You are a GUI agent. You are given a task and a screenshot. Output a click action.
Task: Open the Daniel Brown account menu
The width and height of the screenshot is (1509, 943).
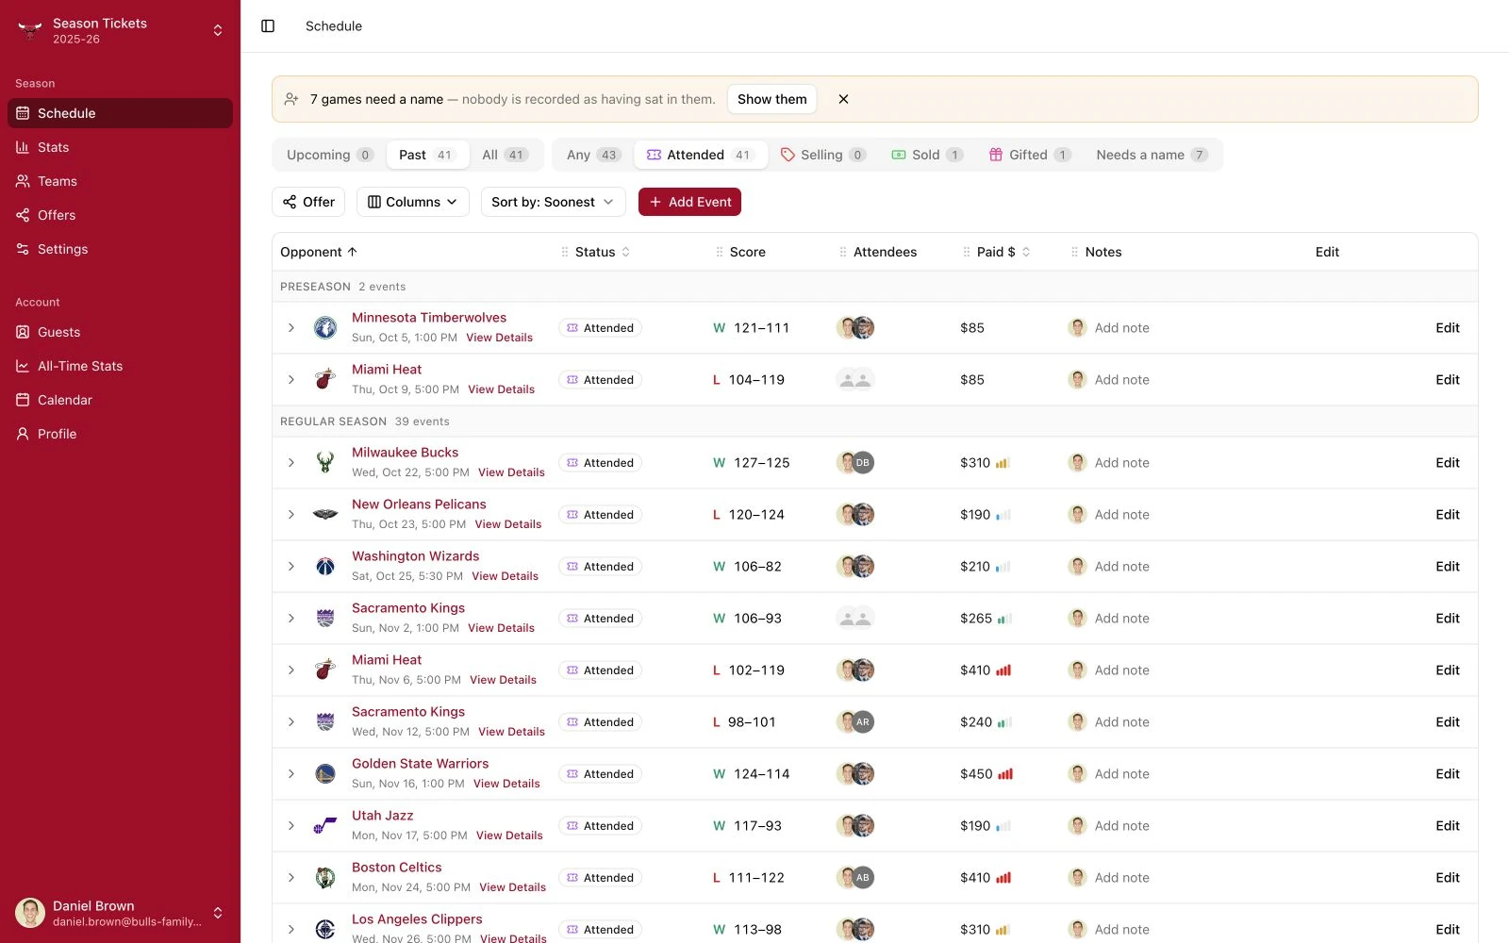(120, 913)
